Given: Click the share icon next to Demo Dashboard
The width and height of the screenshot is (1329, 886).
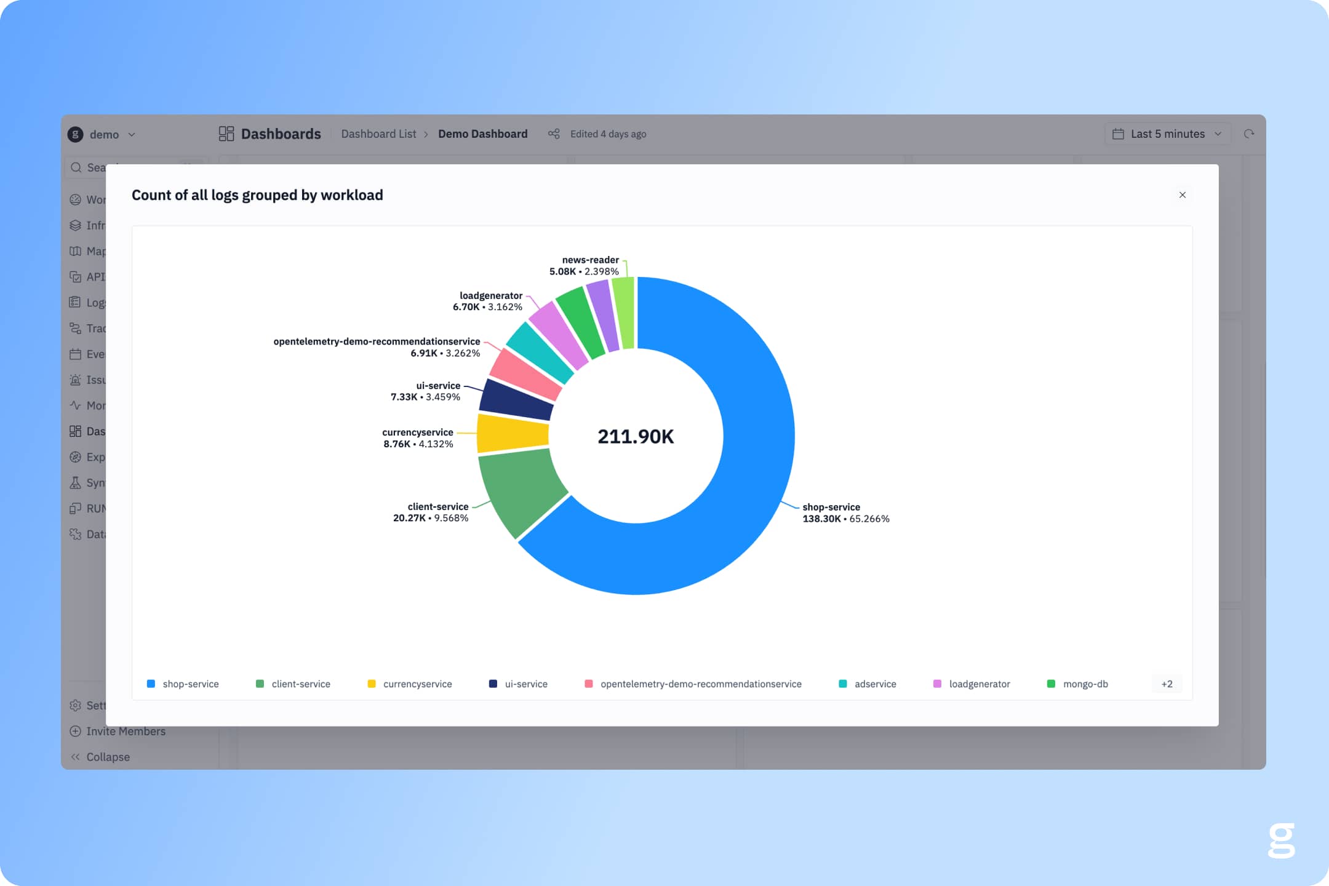Looking at the screenshot, I should (554, 134).
